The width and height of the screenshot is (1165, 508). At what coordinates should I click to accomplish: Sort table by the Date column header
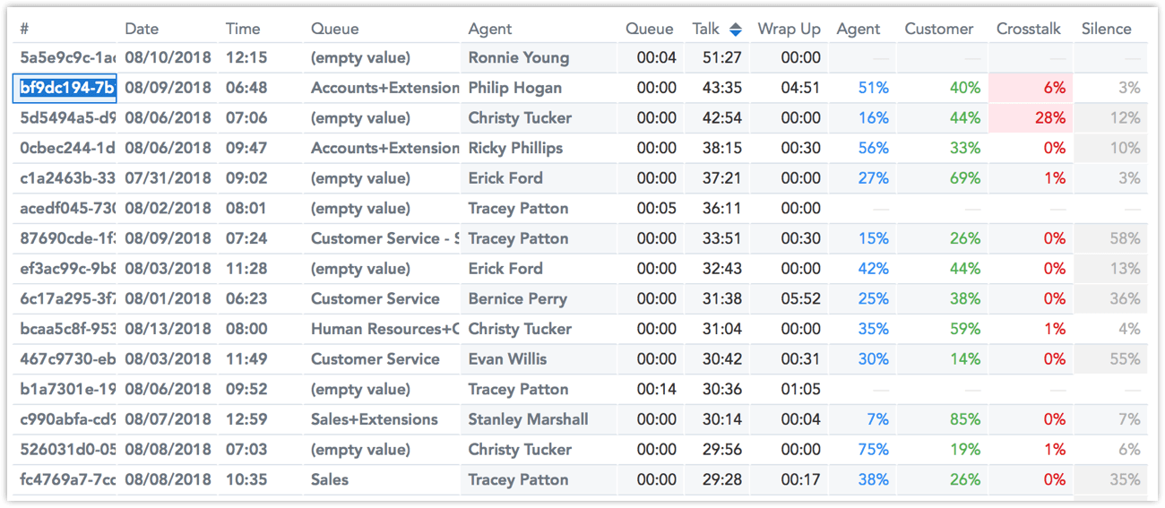(x=142, y=29)
